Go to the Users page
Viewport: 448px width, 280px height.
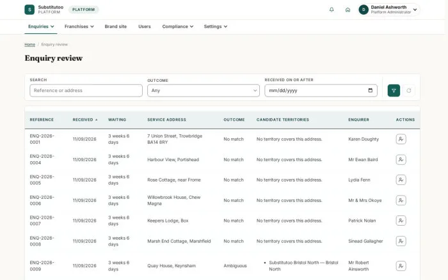[x=144, y=27]
